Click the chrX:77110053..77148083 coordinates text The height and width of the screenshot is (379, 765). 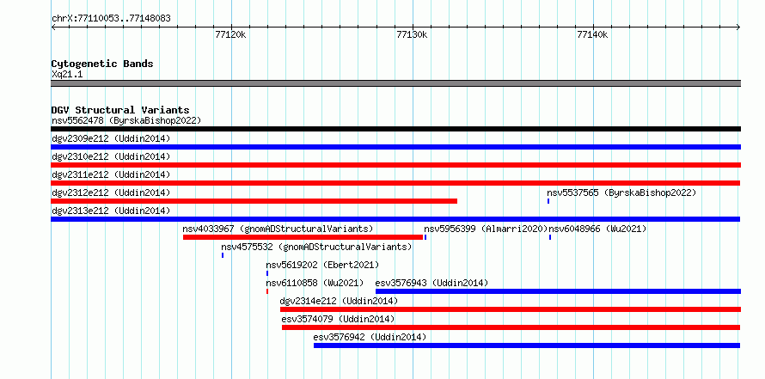(111, 19)
